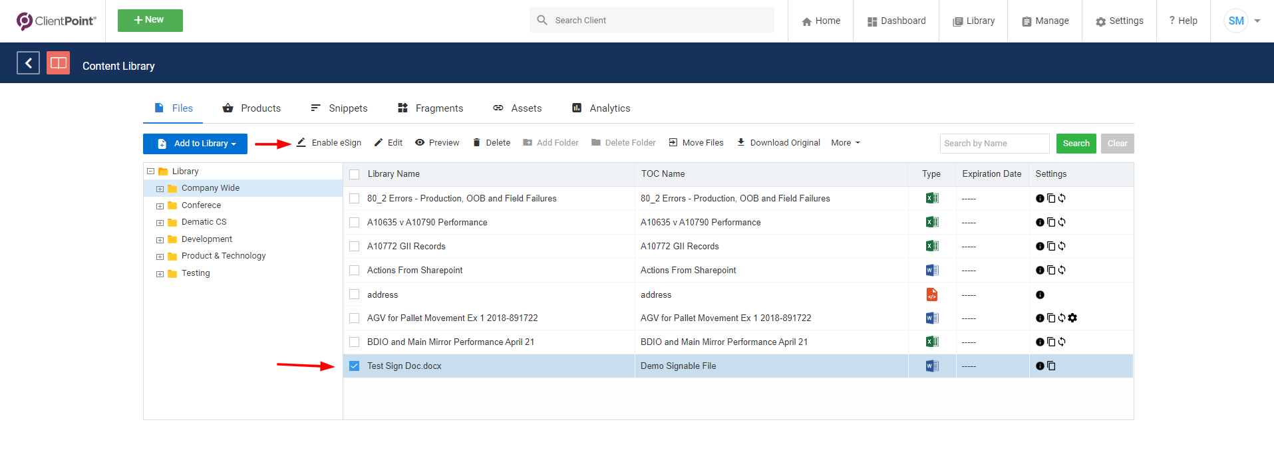Click Preview in the file toolbar
The height and width of the screenshot is (460, 1274).
(x=437, y=143)
